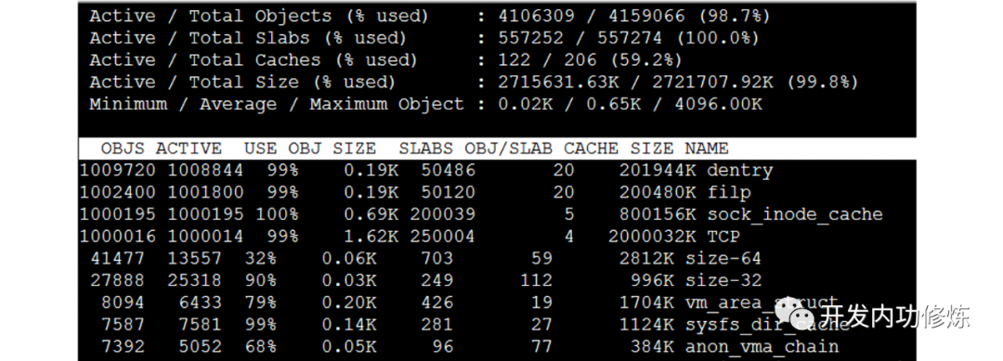This screenshot has width=1003, height=361.
Task: Click the WeChat logo watermark icon
Action: tap(794, 315)
